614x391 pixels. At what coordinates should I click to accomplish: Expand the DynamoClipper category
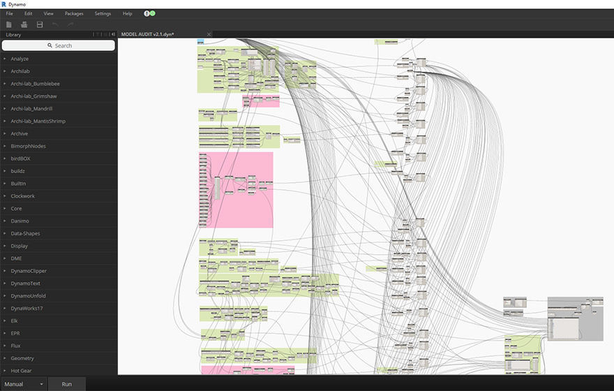tap(59, 271)
